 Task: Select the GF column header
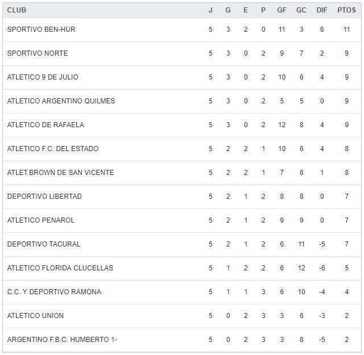[x=282, y=10]
